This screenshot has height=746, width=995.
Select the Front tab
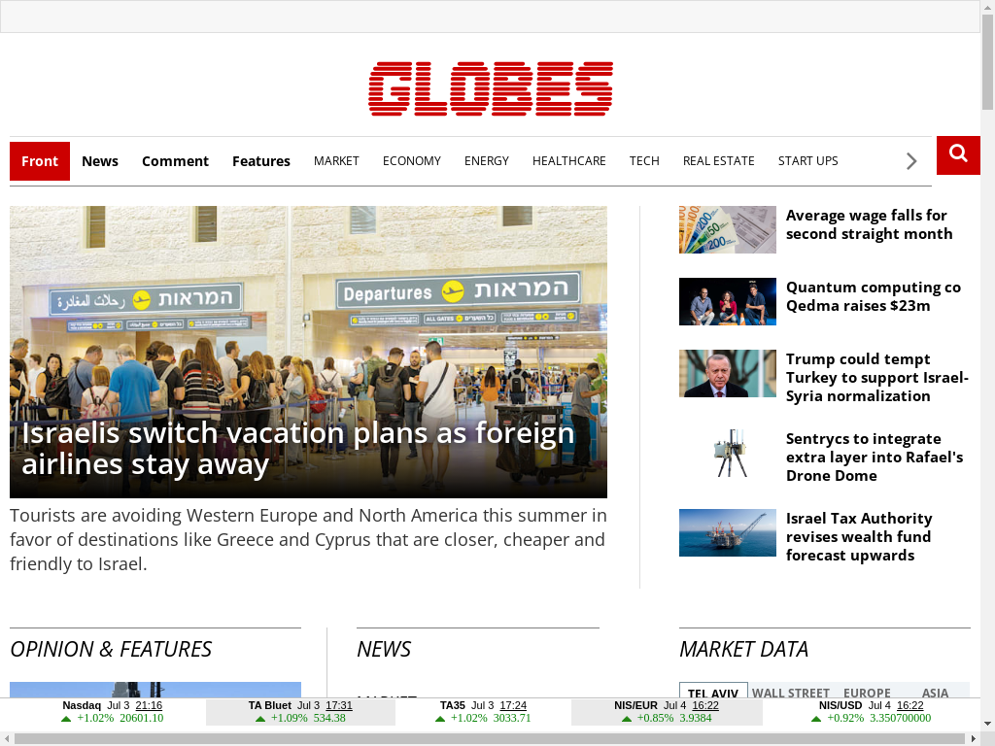(x=39, y=161)
